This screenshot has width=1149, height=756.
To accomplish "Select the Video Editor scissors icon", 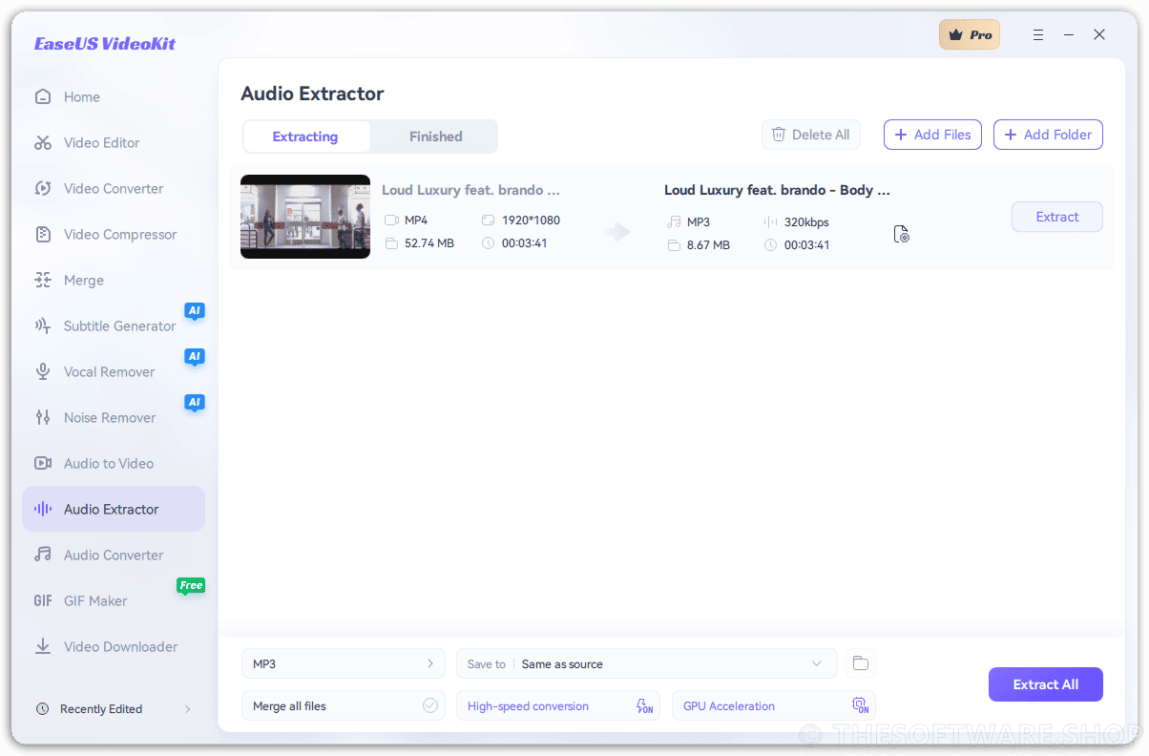I will click(x=43, y=142).
